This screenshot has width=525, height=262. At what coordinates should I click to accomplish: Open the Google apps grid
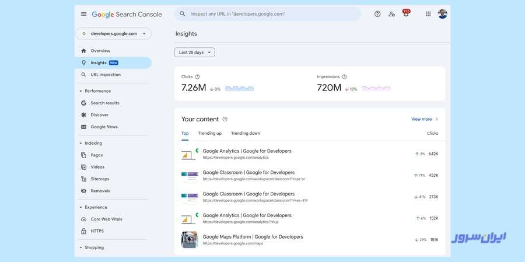428,14
